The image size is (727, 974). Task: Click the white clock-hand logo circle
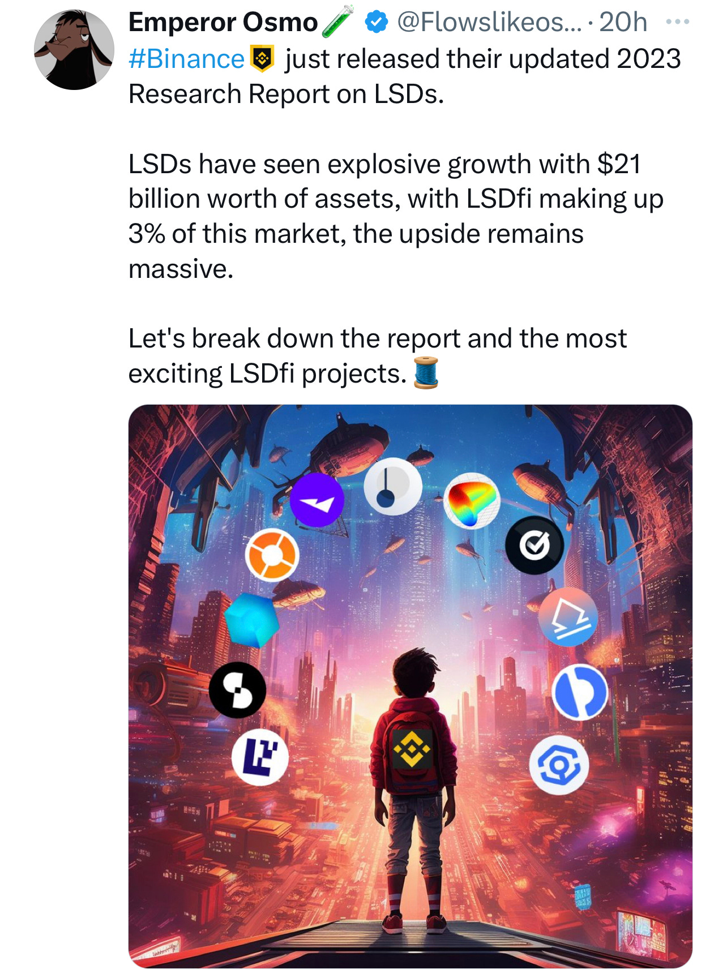(x=392, y=487)
